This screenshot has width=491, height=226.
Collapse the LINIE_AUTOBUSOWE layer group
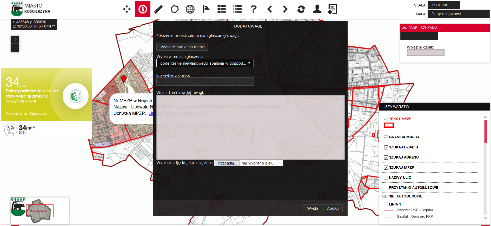(384, 196)
